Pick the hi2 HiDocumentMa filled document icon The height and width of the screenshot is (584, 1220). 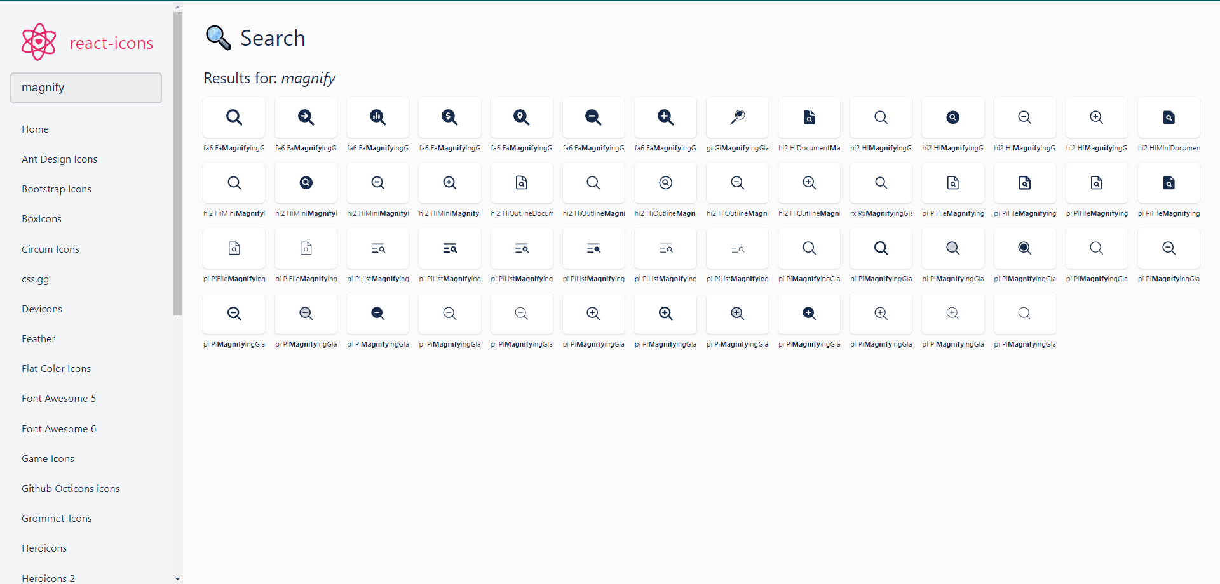click(809, 117)
